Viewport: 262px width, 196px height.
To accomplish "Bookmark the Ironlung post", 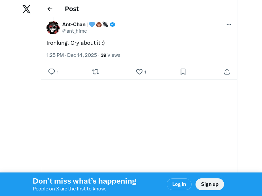I will [x=183, y=72].
